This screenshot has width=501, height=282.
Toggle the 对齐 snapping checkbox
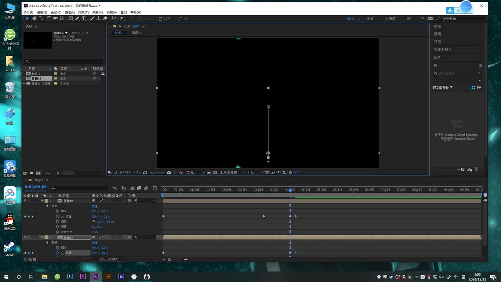tap(161, 19)
